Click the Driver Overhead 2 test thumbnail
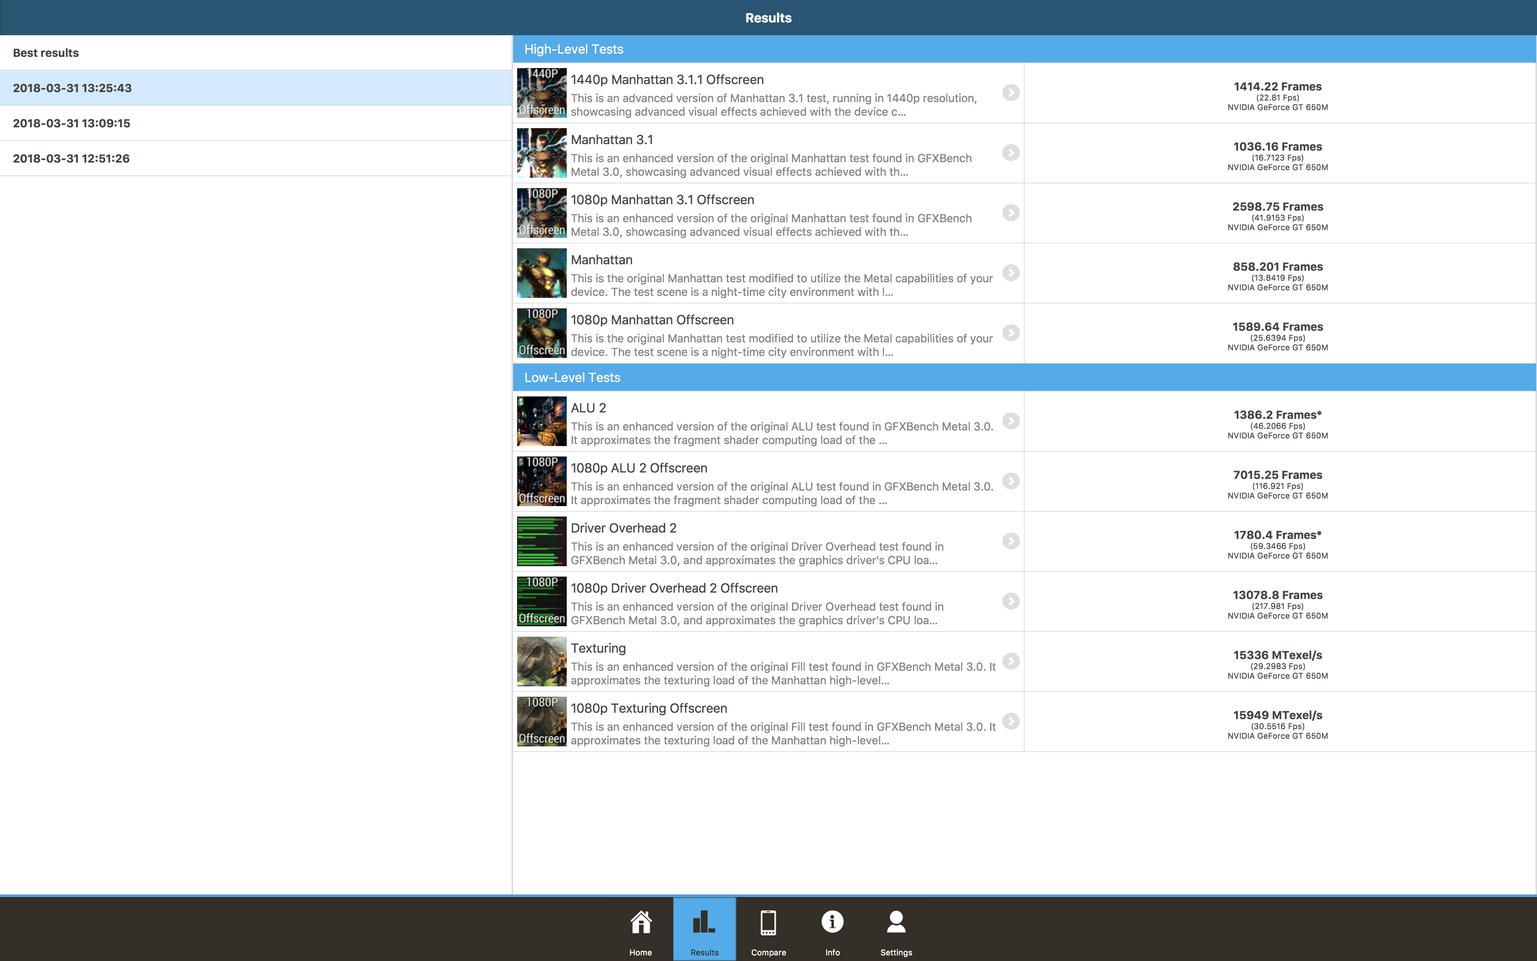 coord(541,541)
